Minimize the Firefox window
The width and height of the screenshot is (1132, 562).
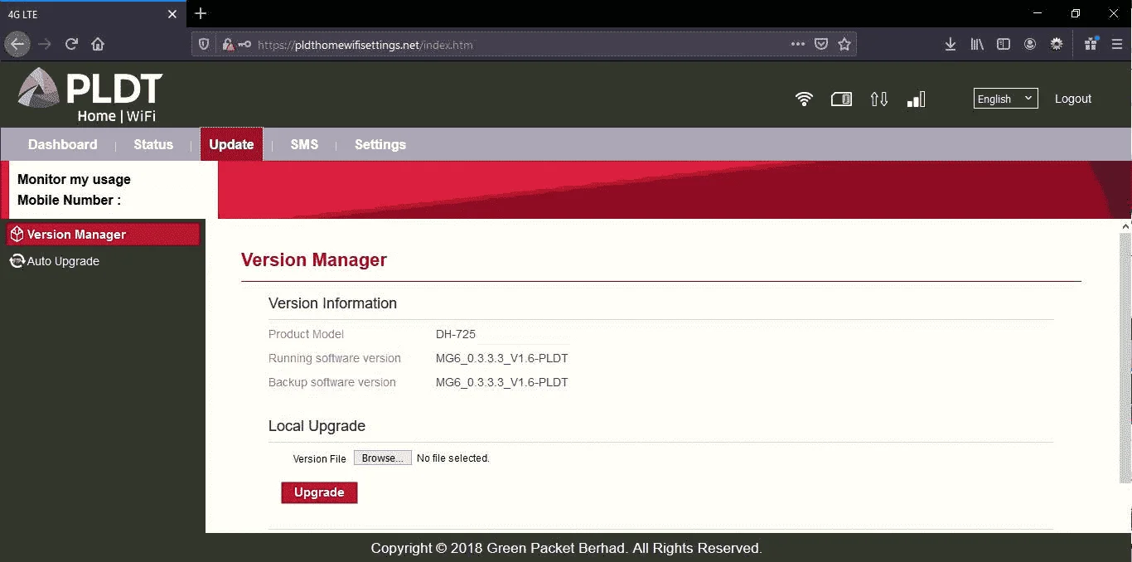1038,13
